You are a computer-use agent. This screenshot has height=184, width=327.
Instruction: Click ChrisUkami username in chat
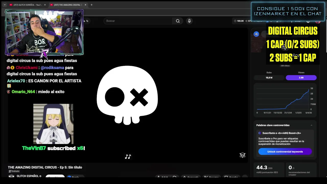[x=27, y=68]
